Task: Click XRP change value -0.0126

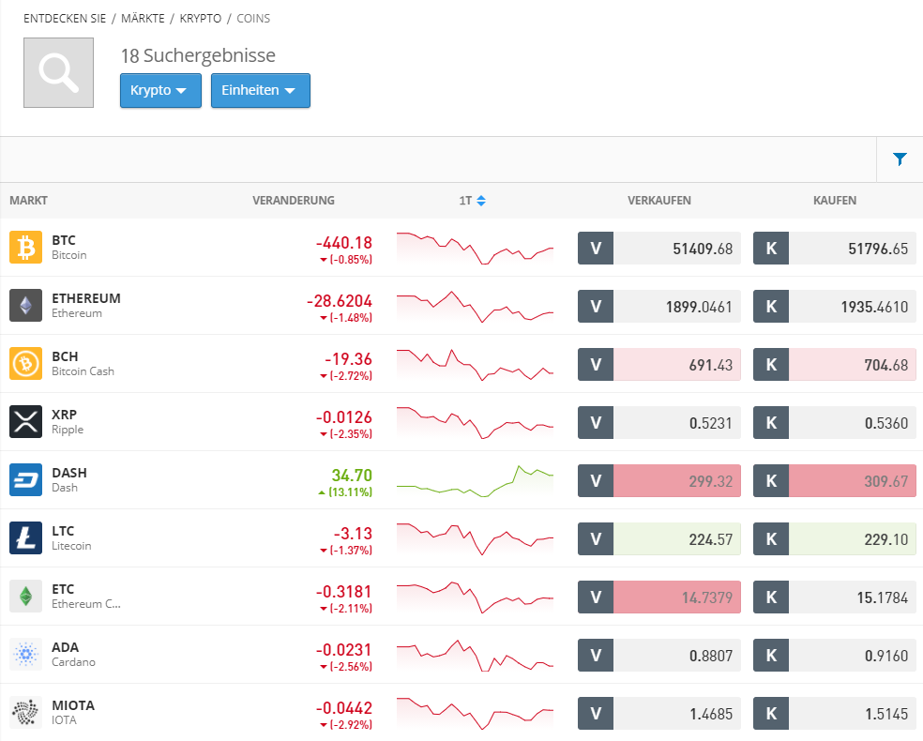Action: (x=343, y=417)
